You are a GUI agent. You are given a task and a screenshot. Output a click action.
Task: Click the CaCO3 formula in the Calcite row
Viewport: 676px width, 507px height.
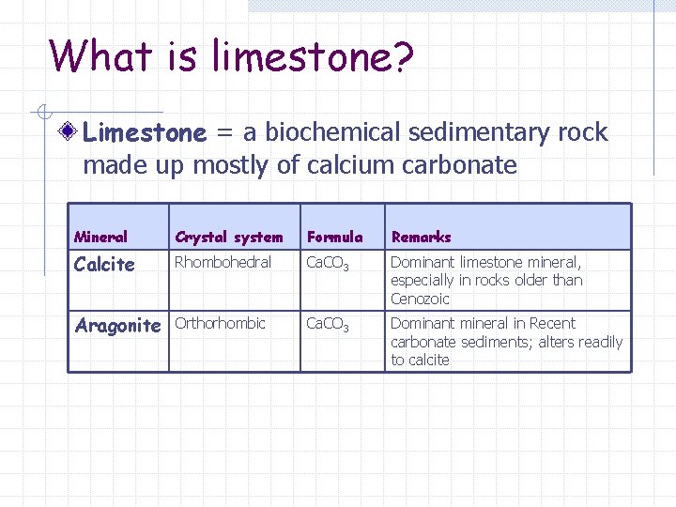tap(328, 263)
